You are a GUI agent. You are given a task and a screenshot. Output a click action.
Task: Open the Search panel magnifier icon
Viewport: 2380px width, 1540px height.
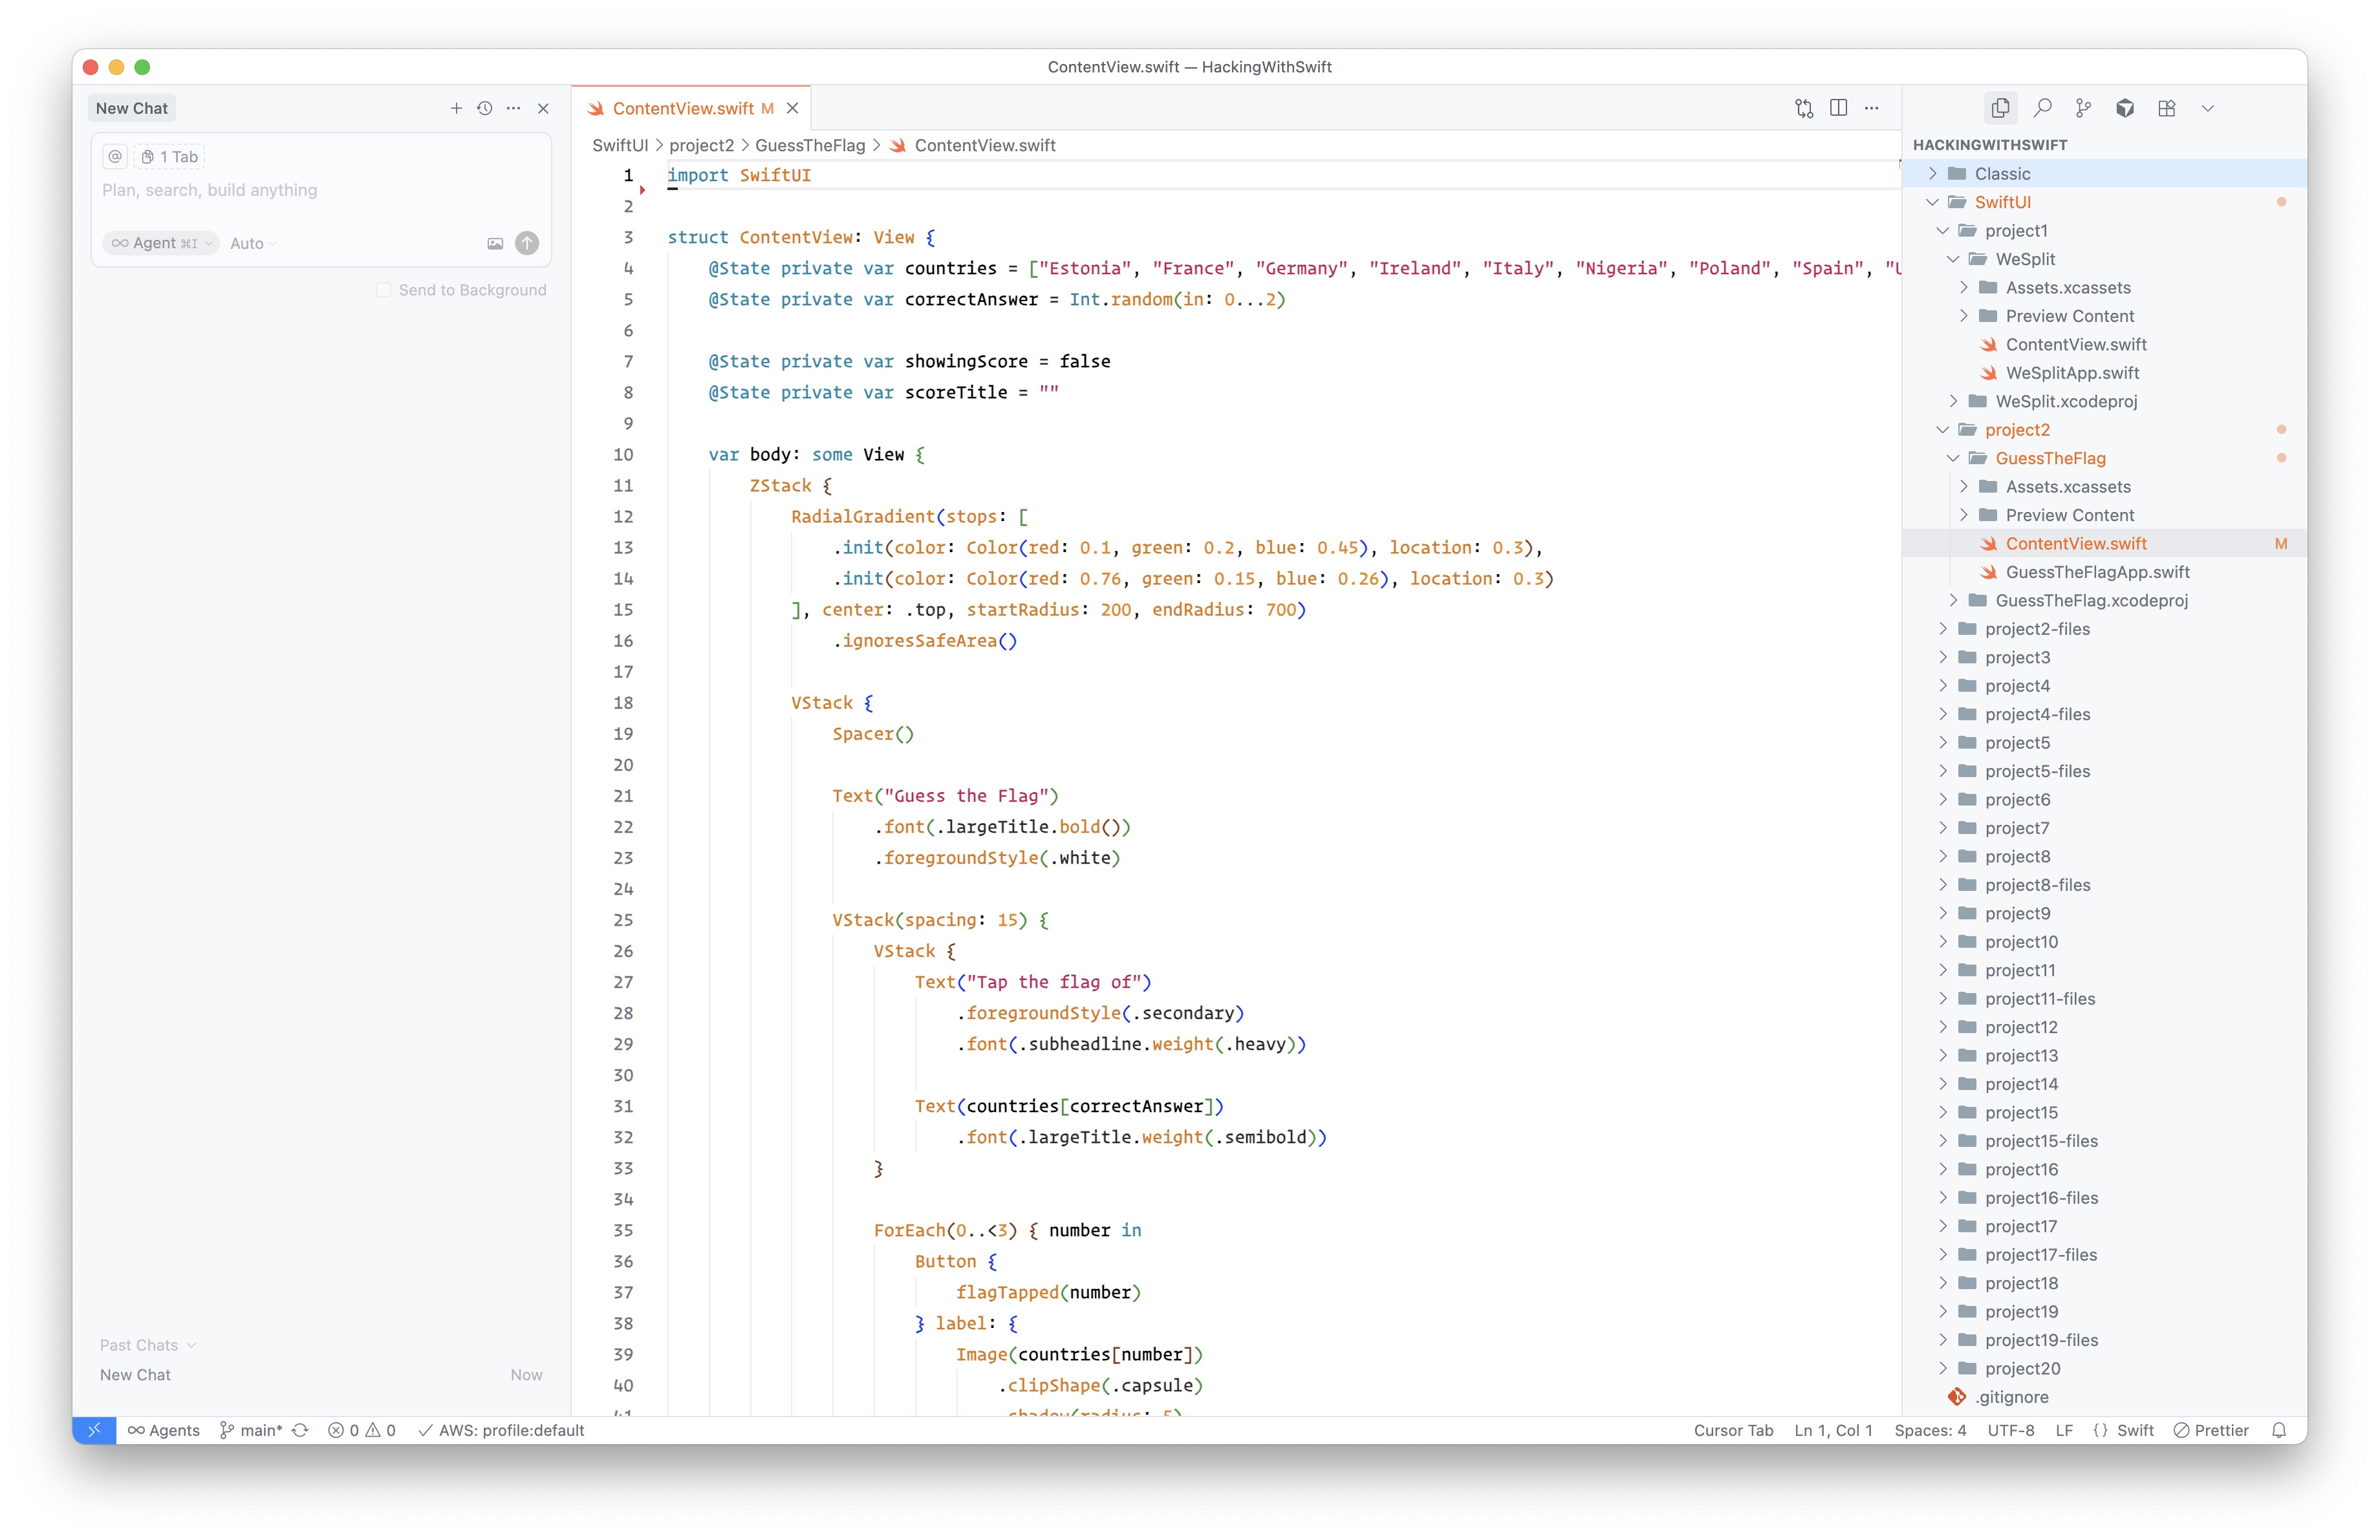2042,108
